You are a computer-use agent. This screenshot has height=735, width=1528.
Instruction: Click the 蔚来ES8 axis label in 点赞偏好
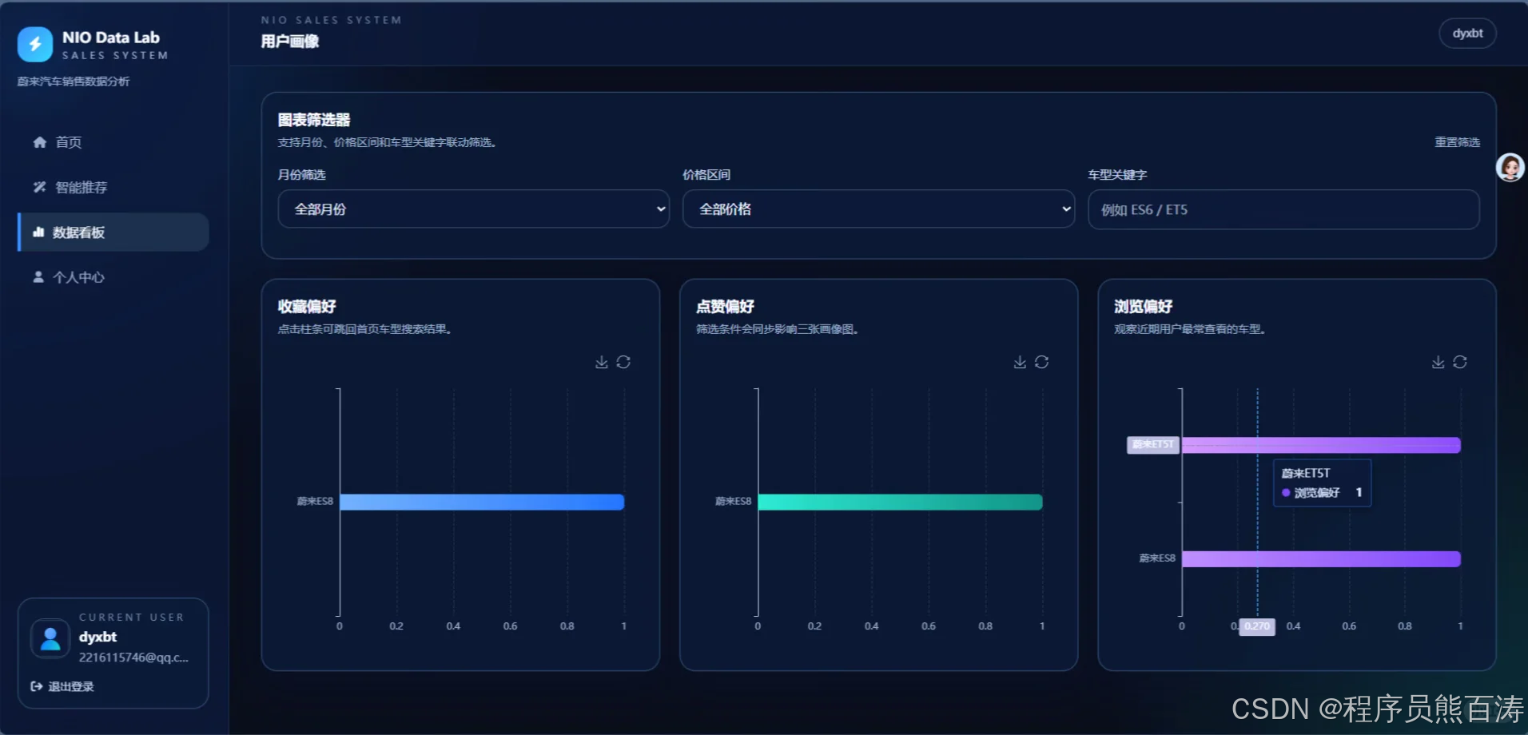[x=733, y=502]
